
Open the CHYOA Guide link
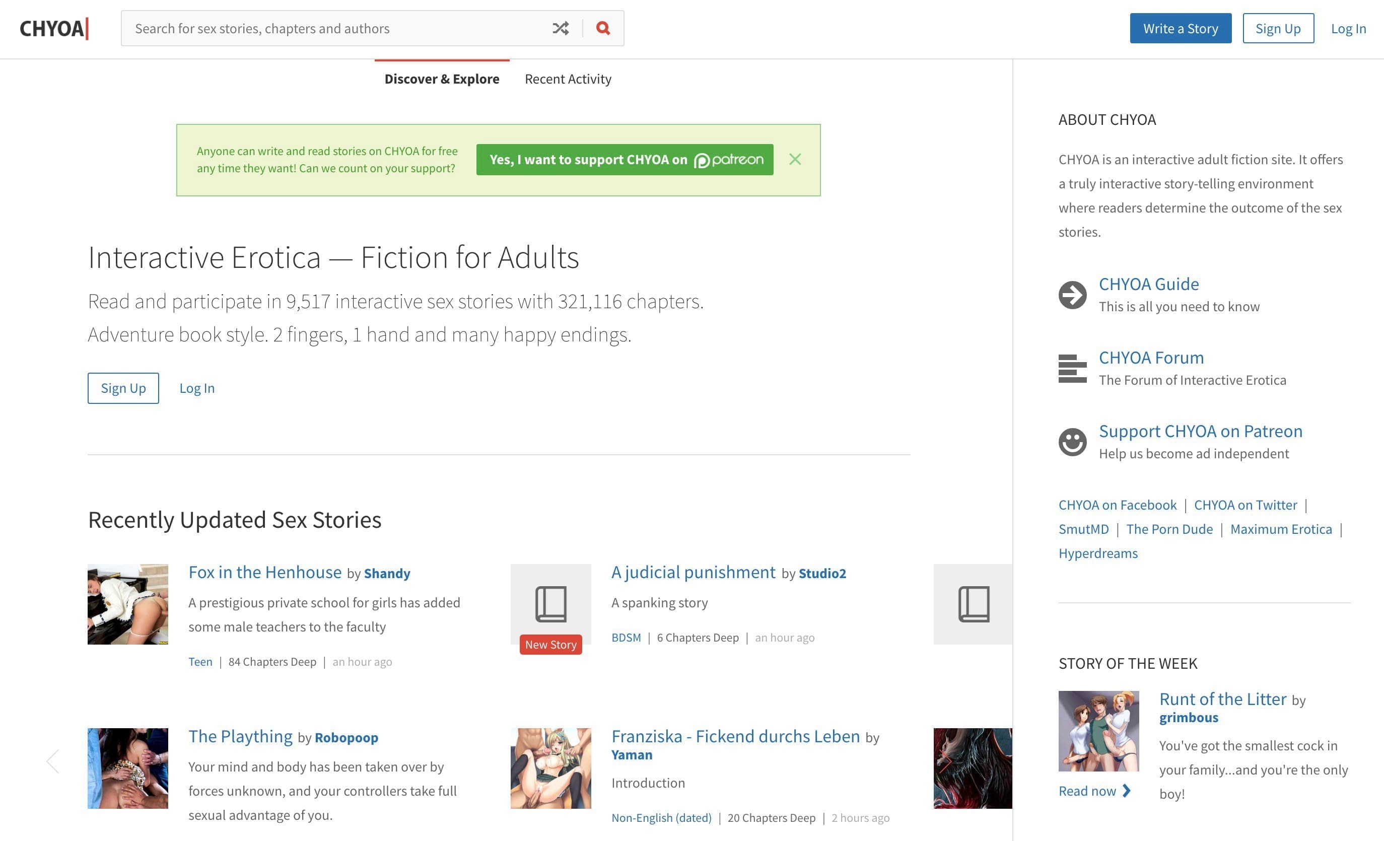(1148, 284)
